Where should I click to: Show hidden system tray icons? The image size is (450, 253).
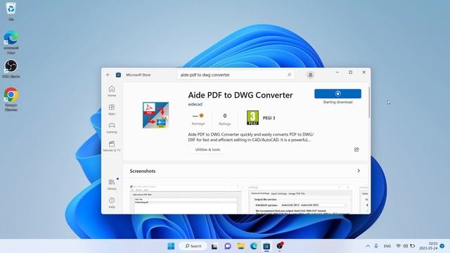point(368,246)
